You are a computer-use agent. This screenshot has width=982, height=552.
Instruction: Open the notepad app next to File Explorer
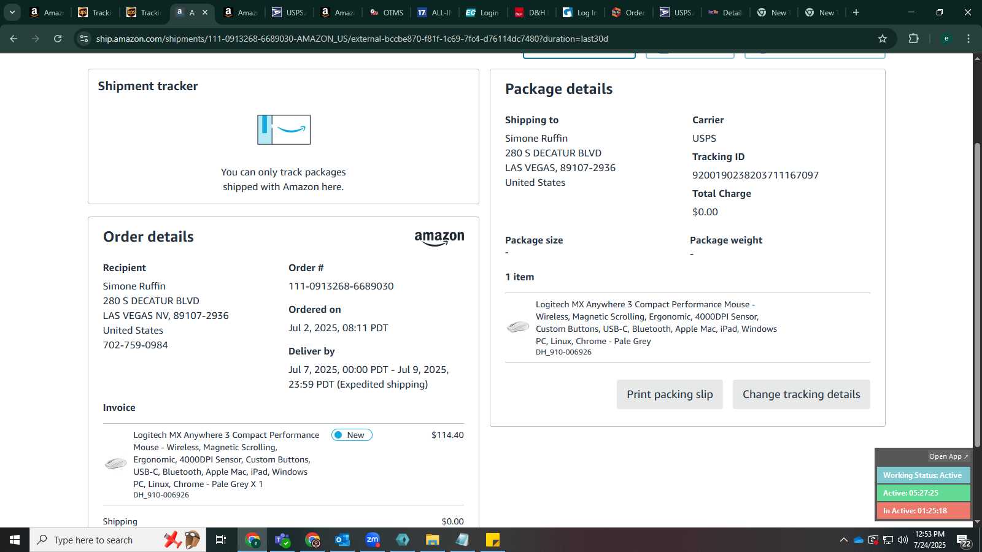(x=463, y=540)
